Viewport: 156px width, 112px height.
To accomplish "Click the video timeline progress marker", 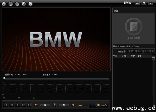I will 4,78.
